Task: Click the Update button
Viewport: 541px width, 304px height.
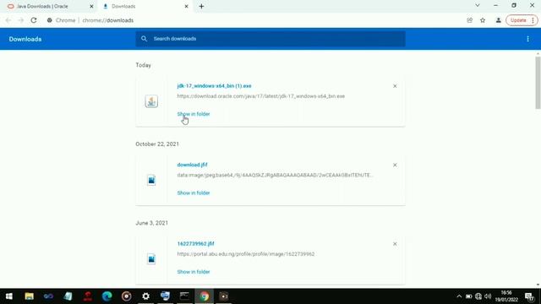Action: coord(518,20)
